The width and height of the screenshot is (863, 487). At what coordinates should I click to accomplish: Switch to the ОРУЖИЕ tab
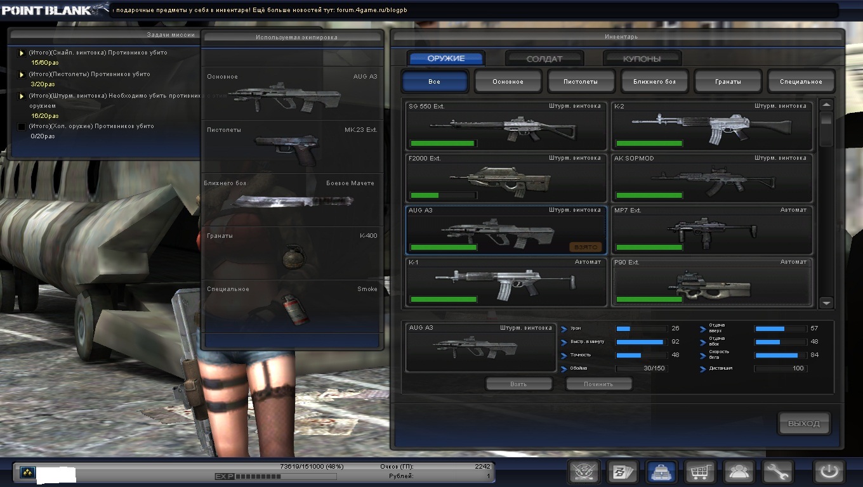click(x=446, y=58)
